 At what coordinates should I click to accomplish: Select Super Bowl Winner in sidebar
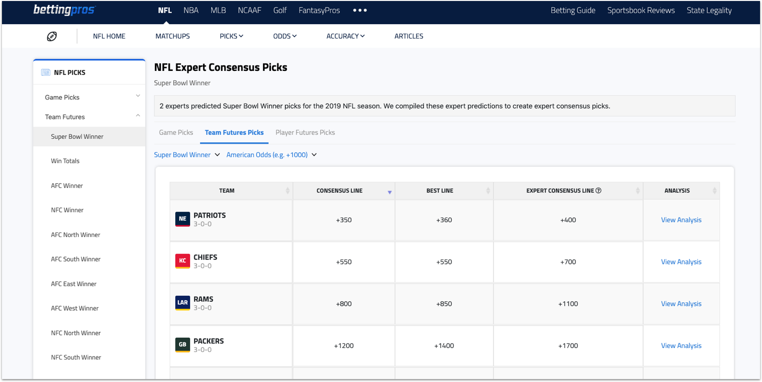(x=89, y=136)
